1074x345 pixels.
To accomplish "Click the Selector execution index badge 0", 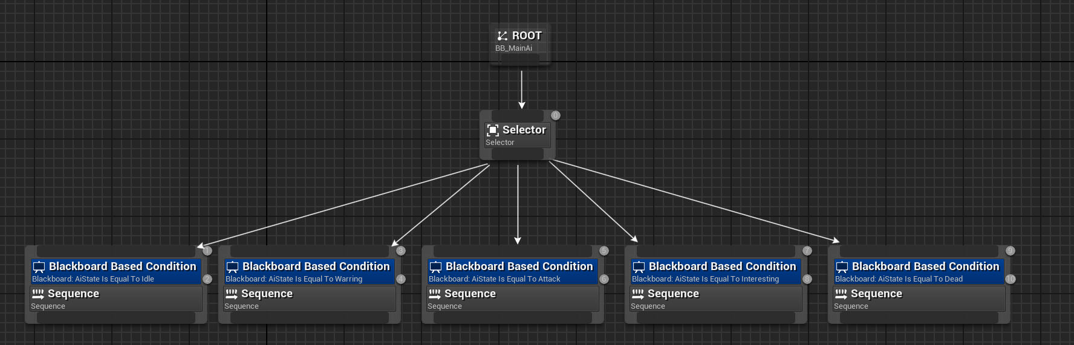I will 556,115.
